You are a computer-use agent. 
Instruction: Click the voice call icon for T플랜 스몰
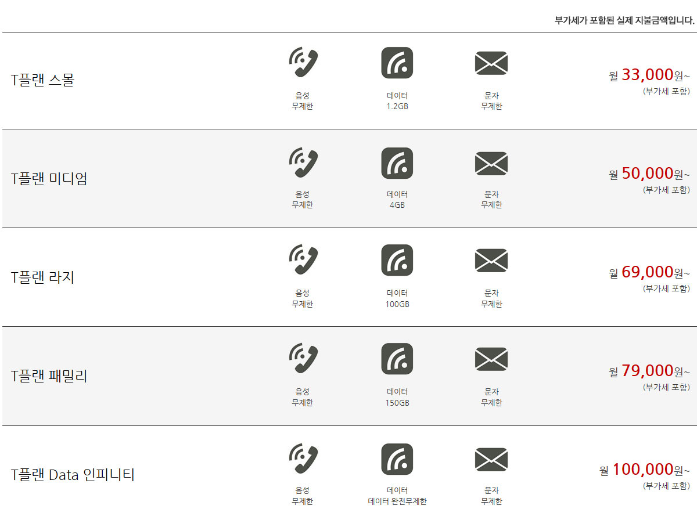[x=303, y=63]
